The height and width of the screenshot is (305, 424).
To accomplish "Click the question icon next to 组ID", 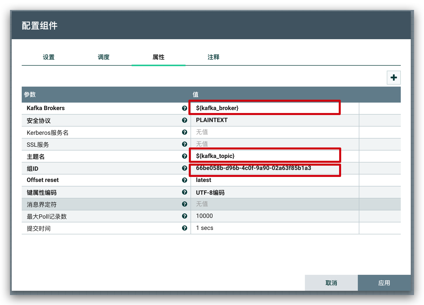I will tap(185, 168).
